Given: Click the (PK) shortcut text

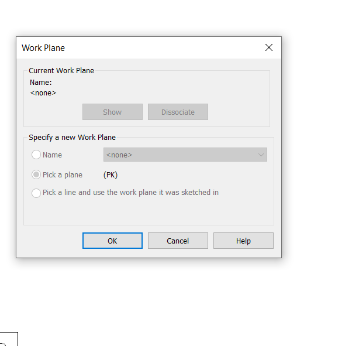Looking at the screenshot, I should pos(111,175).
